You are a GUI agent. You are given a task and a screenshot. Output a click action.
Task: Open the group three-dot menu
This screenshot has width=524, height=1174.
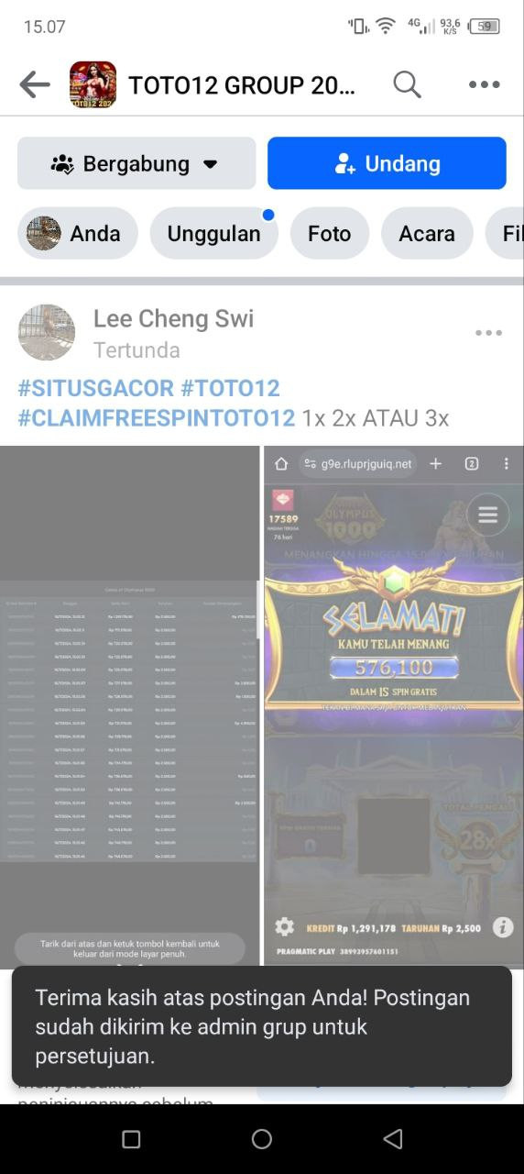point(485,85)
